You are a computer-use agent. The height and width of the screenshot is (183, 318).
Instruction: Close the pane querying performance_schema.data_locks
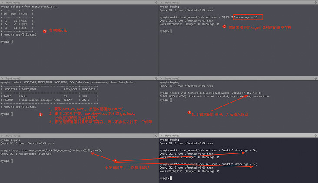pyautogui.click(x=2, y=78)
